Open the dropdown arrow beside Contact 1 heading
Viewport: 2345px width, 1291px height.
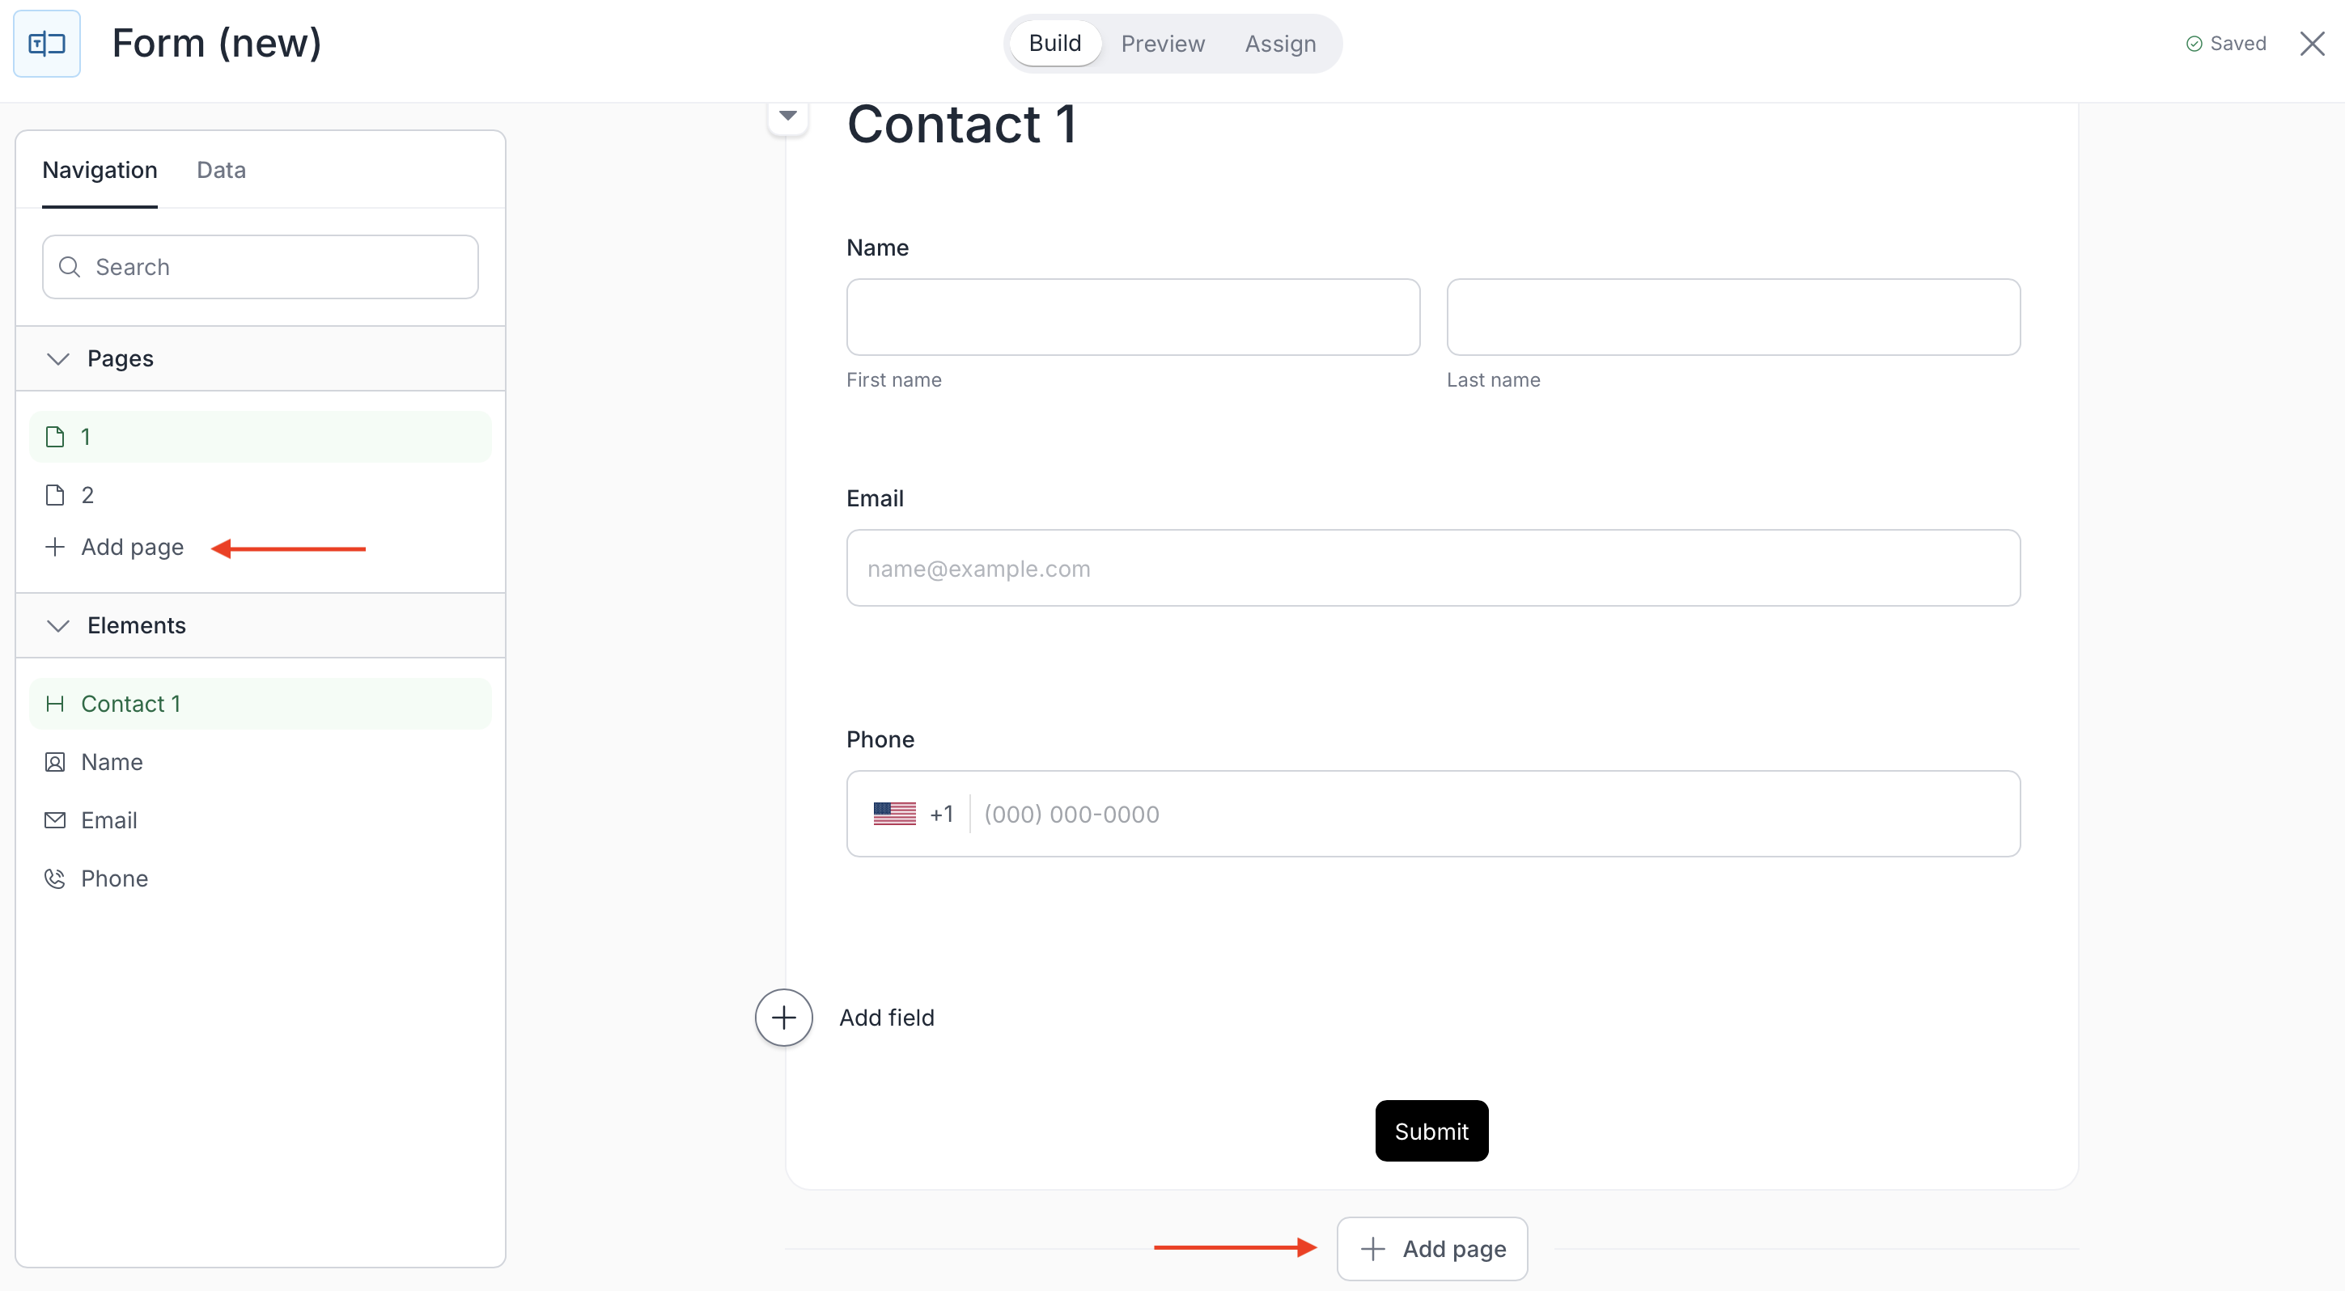tap(787, 116)
